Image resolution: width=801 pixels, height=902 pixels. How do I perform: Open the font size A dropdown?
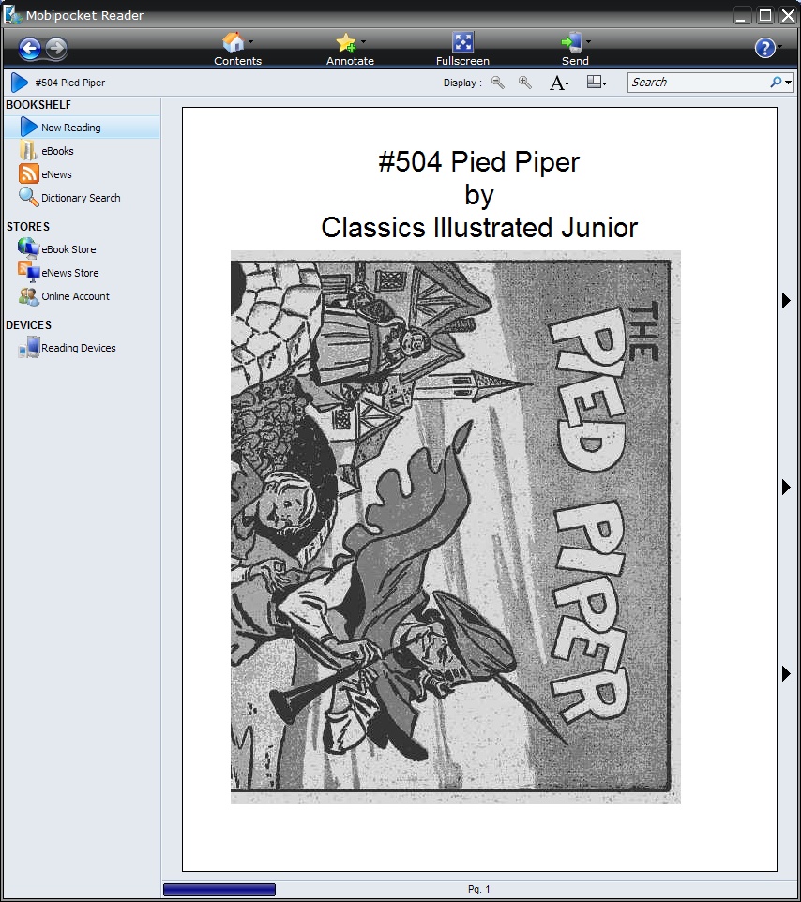(x=559, y=83)
